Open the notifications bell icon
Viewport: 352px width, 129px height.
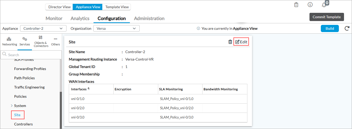point(324,5)
